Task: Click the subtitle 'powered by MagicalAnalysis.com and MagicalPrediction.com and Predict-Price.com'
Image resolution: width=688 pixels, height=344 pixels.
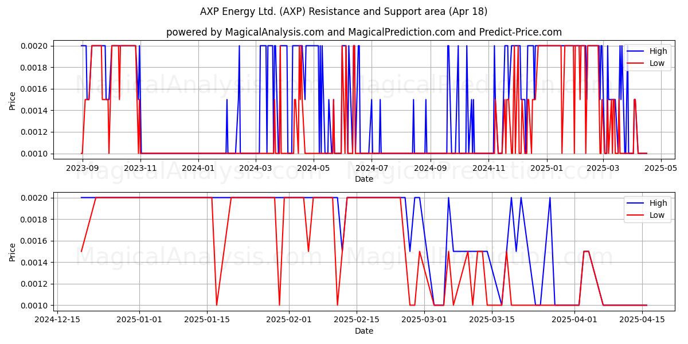Action: (364, 32)
